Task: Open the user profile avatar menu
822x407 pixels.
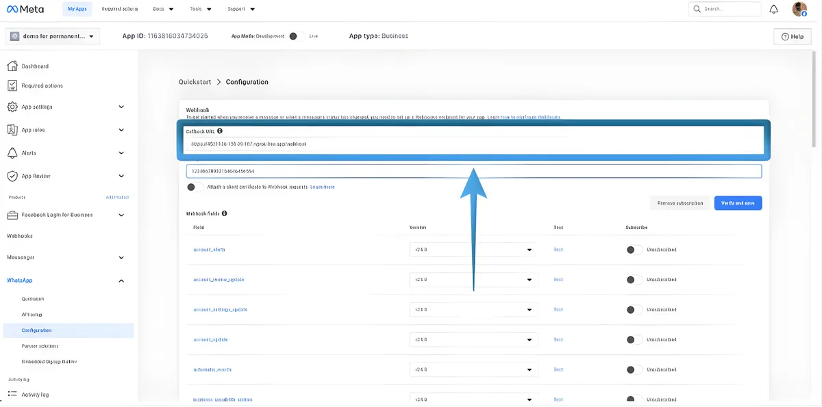Action: tap(799, 9)
